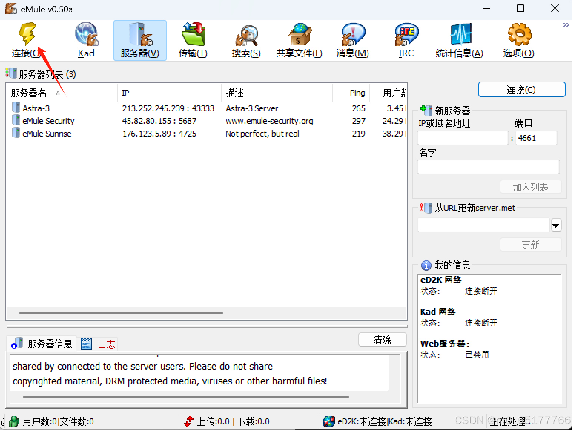Image resolution: width=572 pixels, height=430 pixels.
Task: Select the eMule Security server name
Action: [48, 121]
